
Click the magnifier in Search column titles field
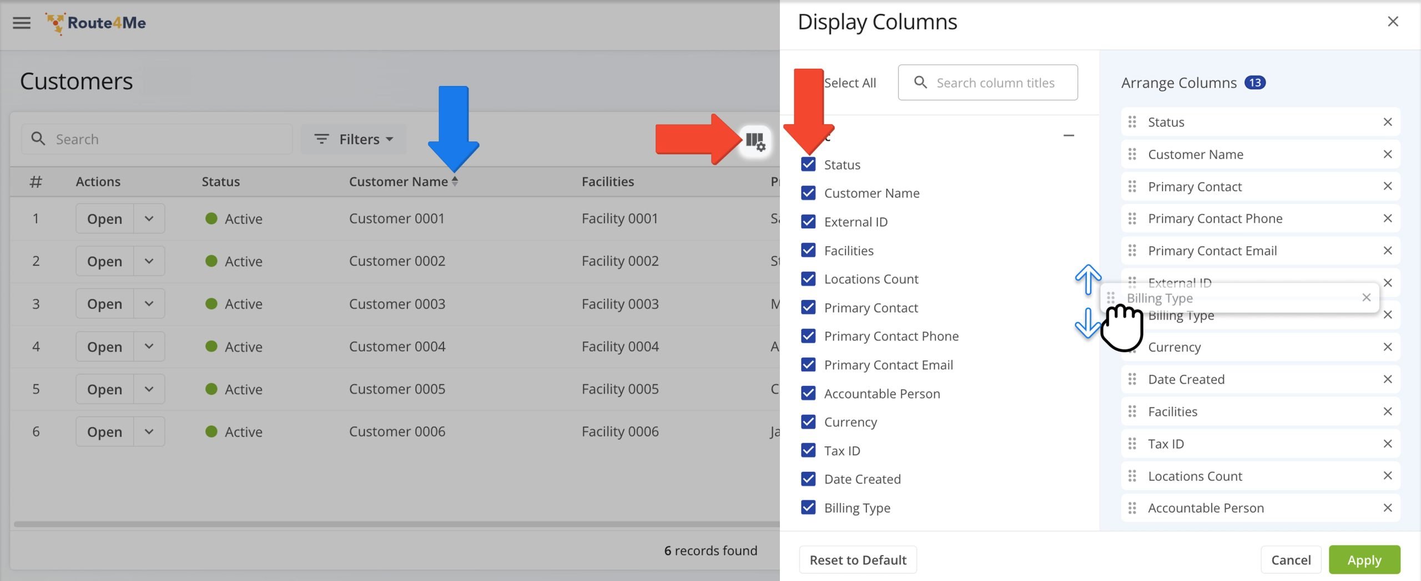[x=921, y=82]
